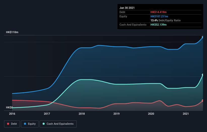Click the 2020 x-axis label
This screenshot has width=207, height=132.
coord(151,114)
